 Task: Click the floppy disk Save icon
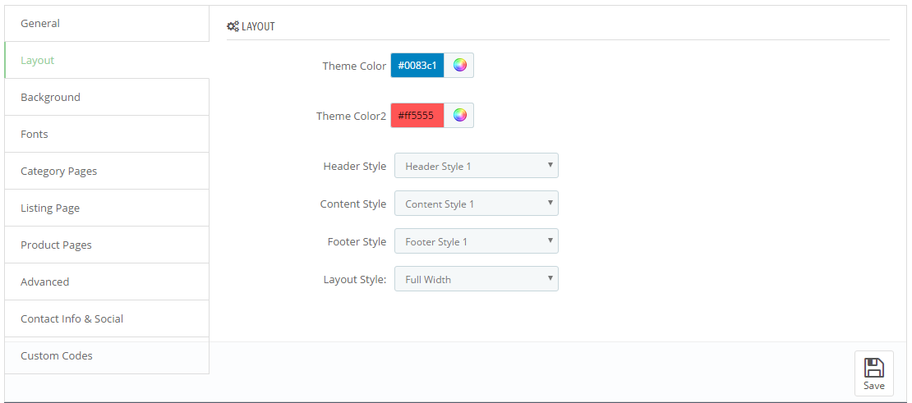click(873, 368)
